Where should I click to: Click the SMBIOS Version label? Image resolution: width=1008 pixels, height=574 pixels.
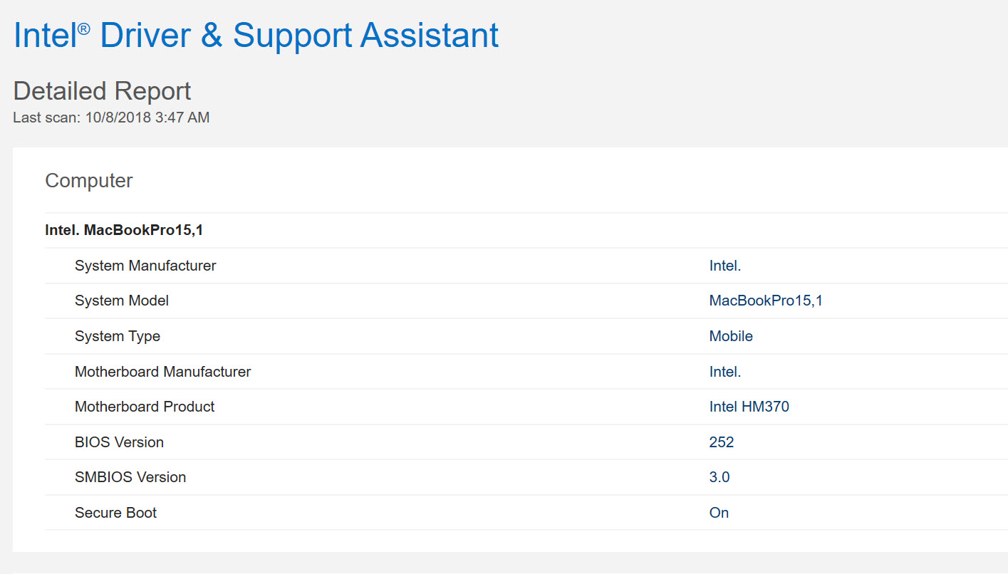pyautogui.click(x=130, y=477)
